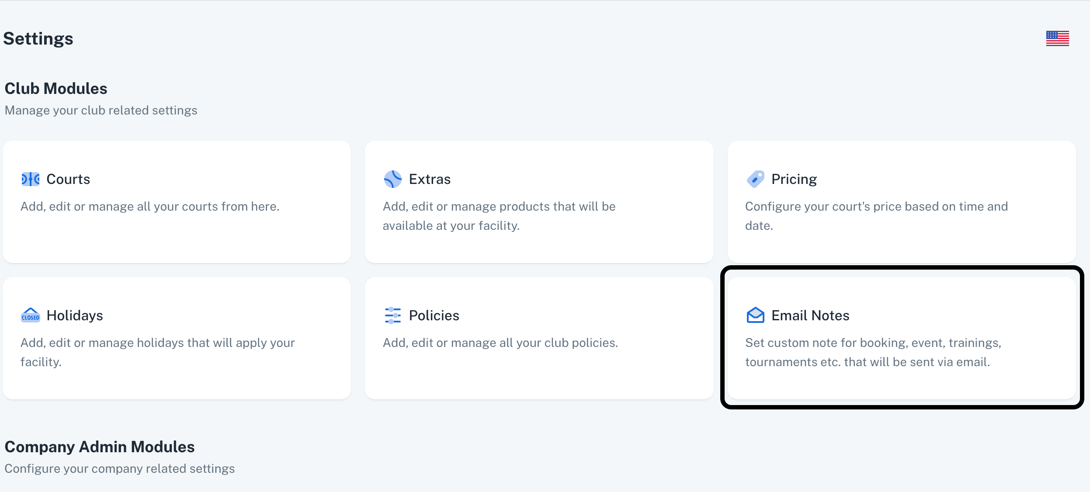Click the Holidays closed sign icon
This screenshot has width=1090, height=492.
[x=30, y=315]
